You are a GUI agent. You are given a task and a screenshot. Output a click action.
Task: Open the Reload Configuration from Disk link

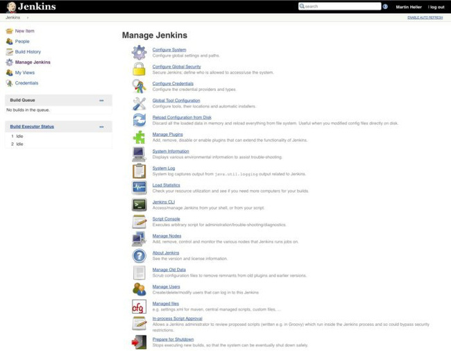click(x=182, y=117)
